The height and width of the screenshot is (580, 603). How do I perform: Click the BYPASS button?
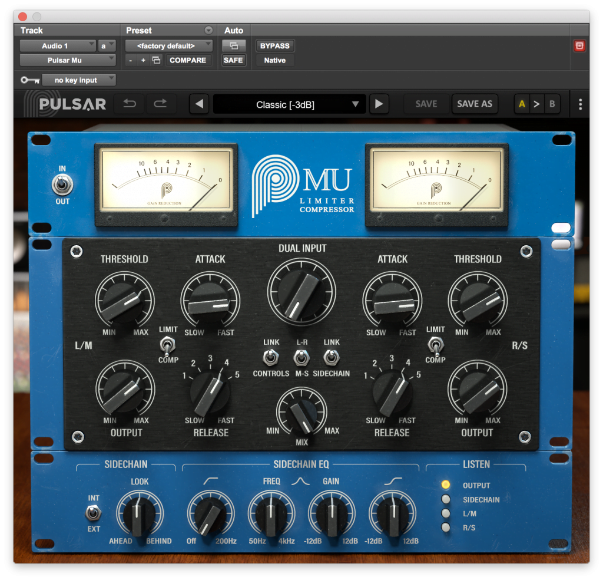[x=274, y=46]
